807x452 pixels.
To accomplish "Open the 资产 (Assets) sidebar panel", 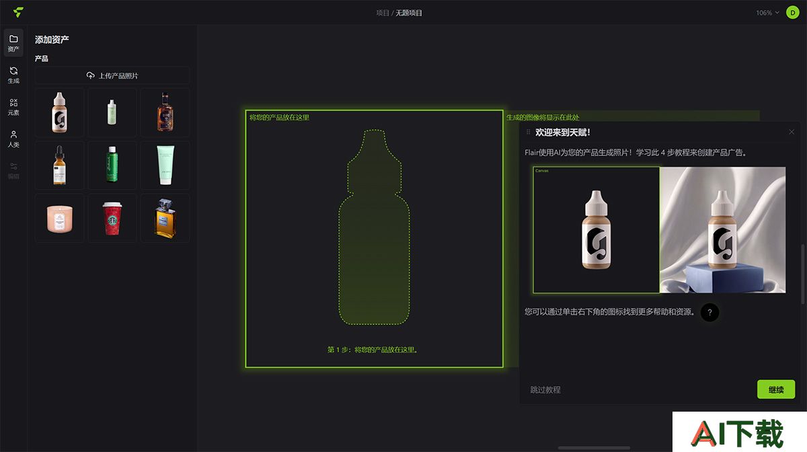I will 13,42.
